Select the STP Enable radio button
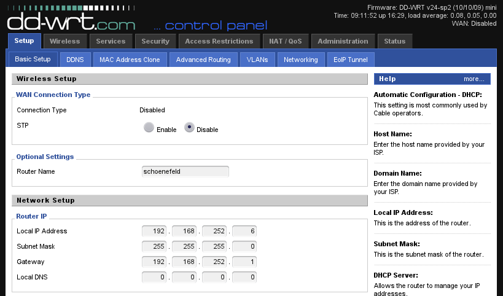 pos(149,128)
